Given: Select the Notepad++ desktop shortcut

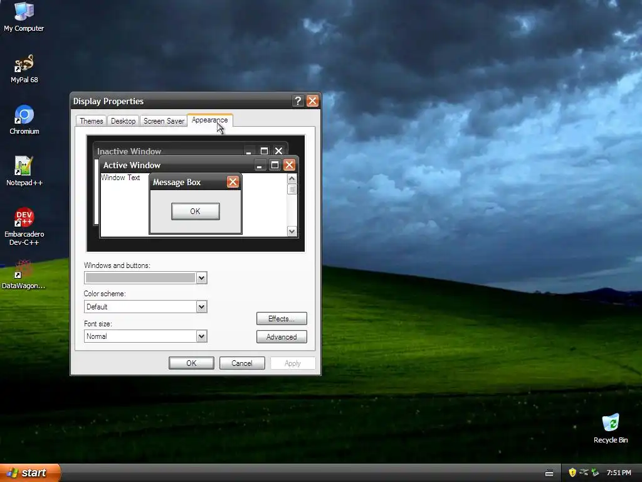Looking at the screenshot, I should point(24,171).
